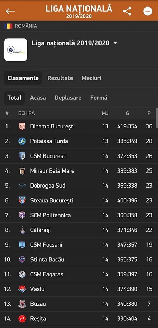The height and width of the screenshot is (328, 158).
Task: Select the Steaua București team badge
Action: 22,201
